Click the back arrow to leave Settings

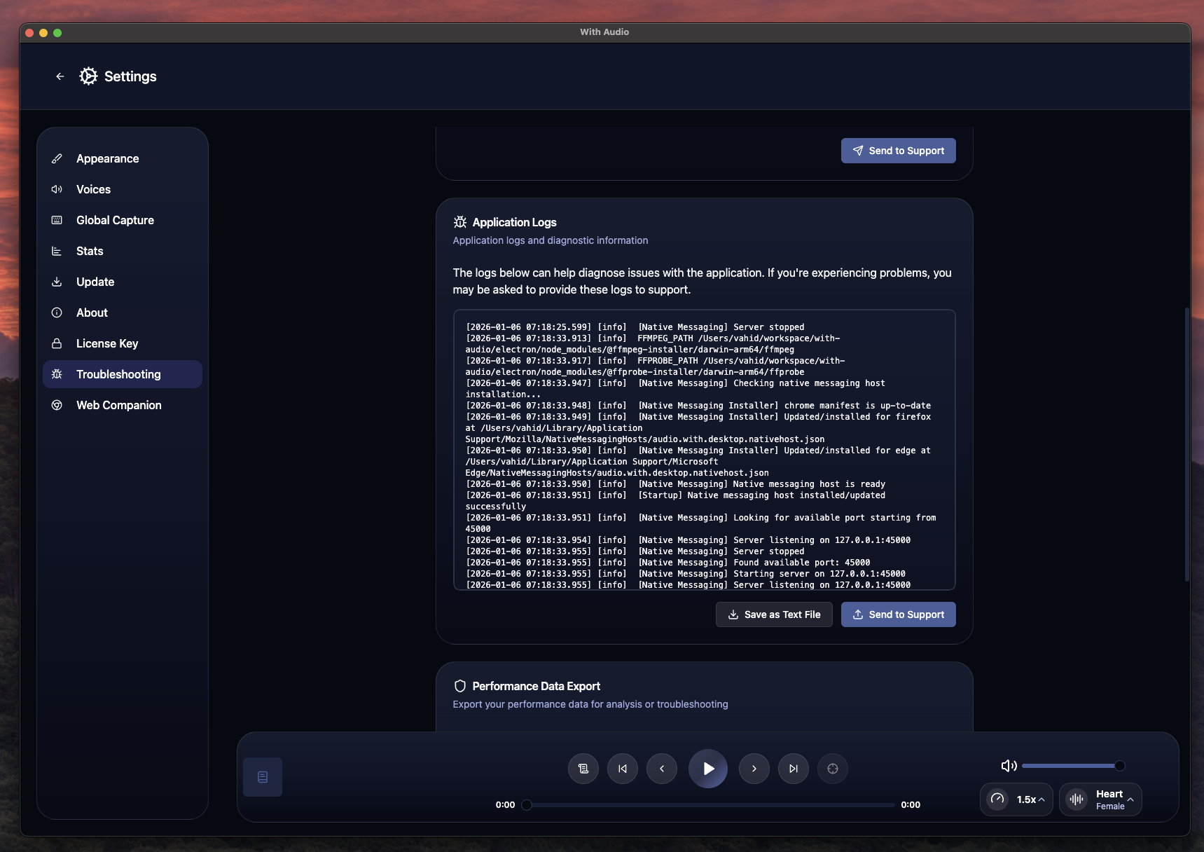tap(60, 76)
